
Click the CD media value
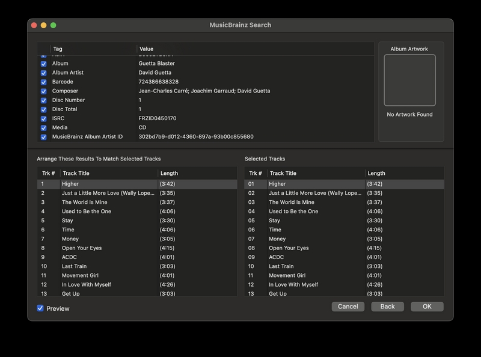click(x=142, y=127)
